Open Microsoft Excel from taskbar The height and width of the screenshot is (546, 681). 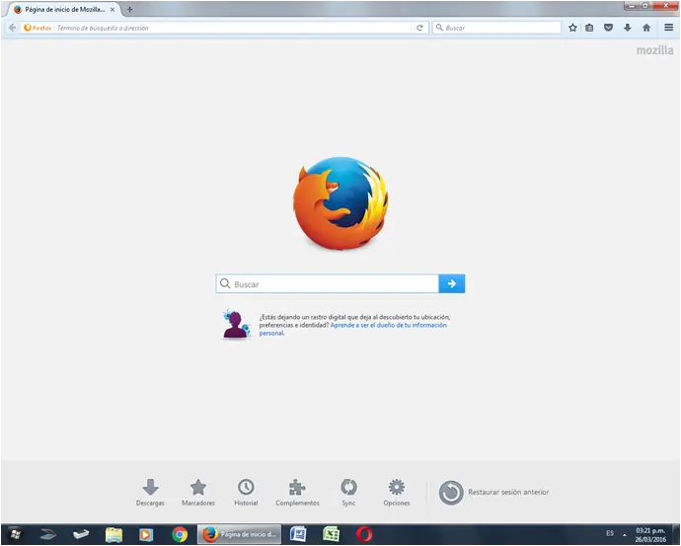[x=332, y=534]
